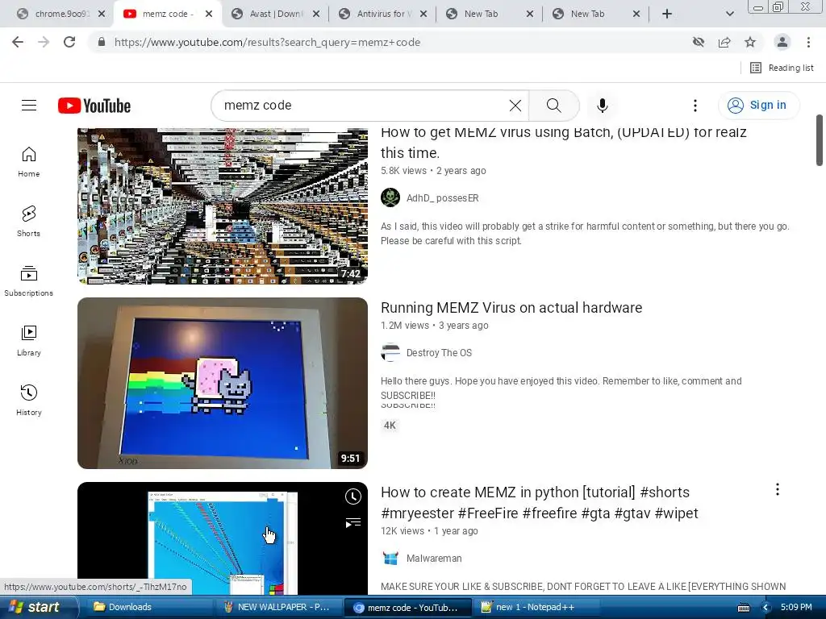
Task: Click the taskbar clock showing 5:09 PM
Action: click(x=796, y=607)
